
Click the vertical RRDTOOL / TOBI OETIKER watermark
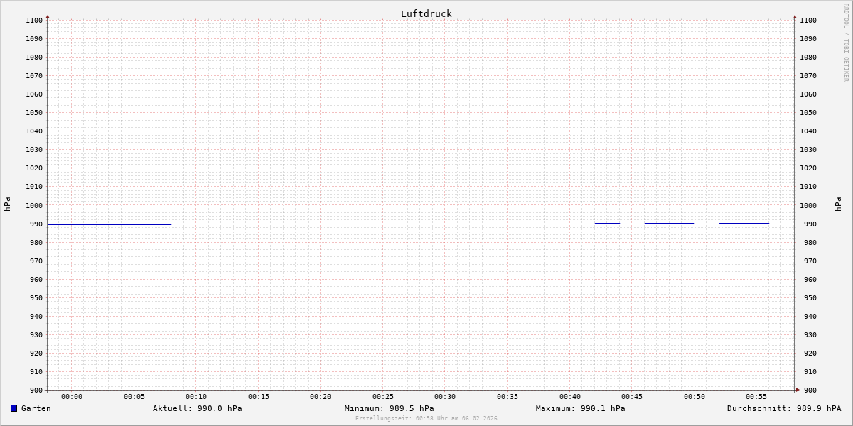point(846,43)
